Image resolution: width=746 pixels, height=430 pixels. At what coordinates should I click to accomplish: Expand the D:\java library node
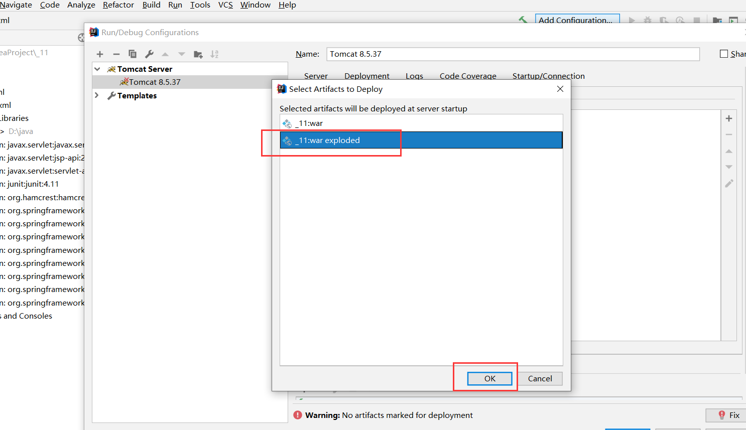coord(3,131)
